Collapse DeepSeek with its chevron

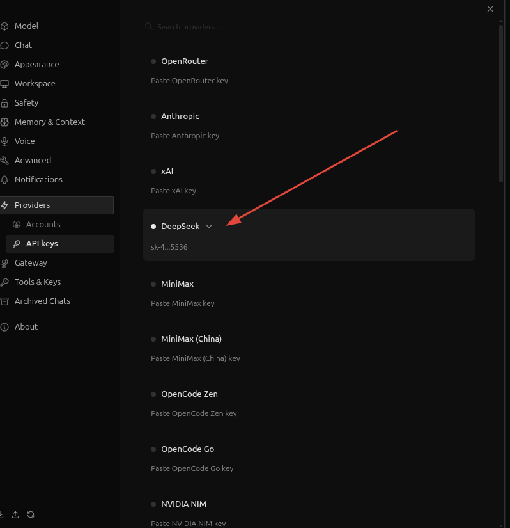point(209,227)
